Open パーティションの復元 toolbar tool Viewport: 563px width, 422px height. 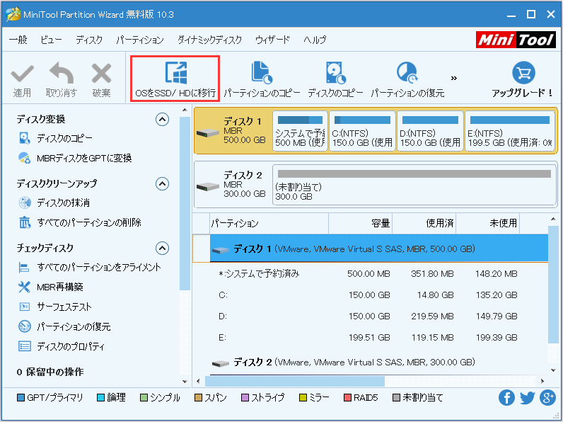pyautogui.click(x=407, y=79)
